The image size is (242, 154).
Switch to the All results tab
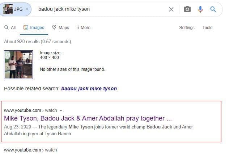[x=10, y=28]
